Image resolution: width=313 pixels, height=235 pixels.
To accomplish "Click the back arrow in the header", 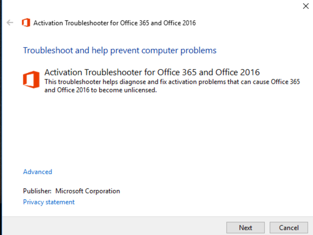I will tap(10, 23).
